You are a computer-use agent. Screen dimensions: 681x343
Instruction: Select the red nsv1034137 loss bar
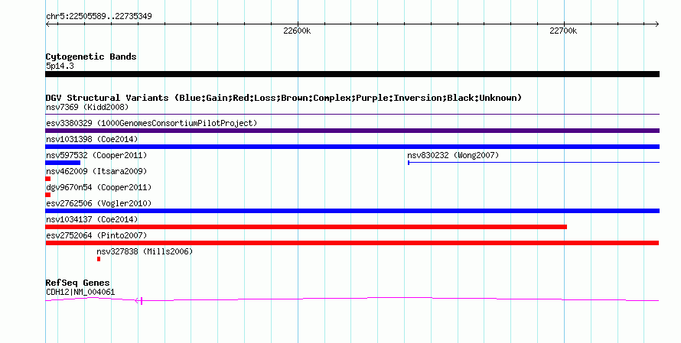tap(306, 227)
